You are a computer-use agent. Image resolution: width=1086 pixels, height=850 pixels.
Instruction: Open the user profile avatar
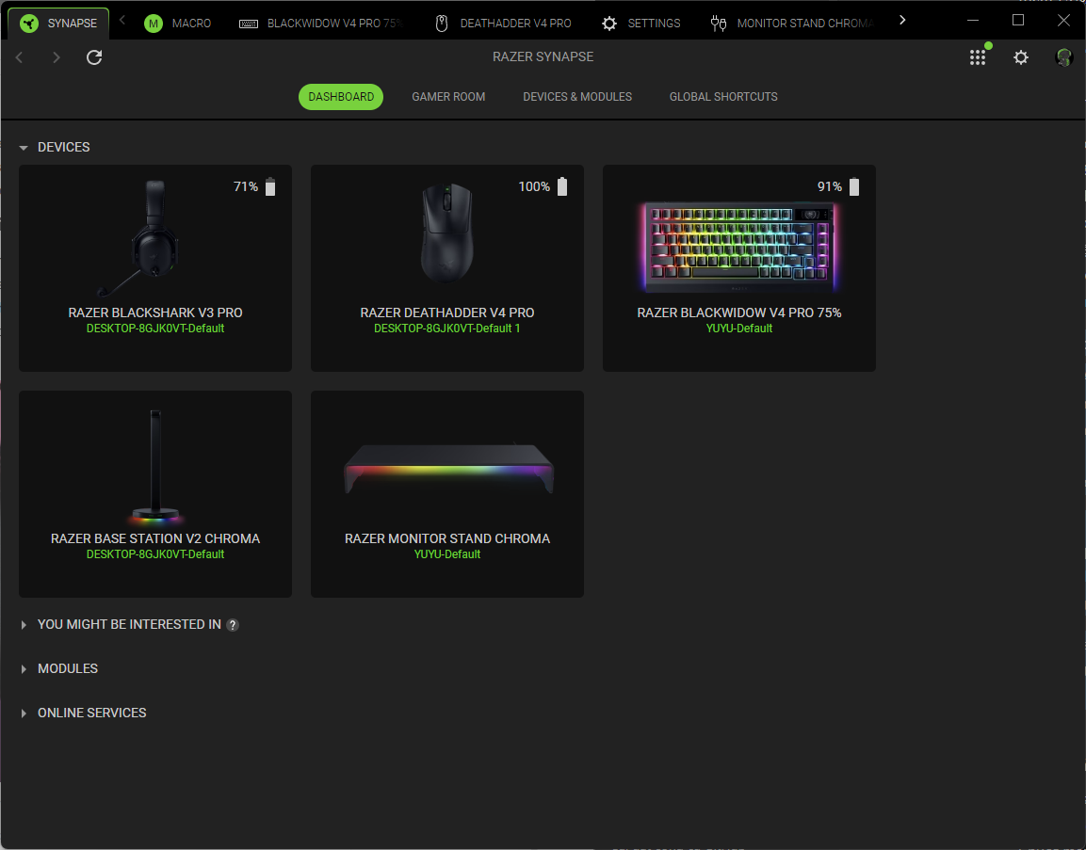1063,57
